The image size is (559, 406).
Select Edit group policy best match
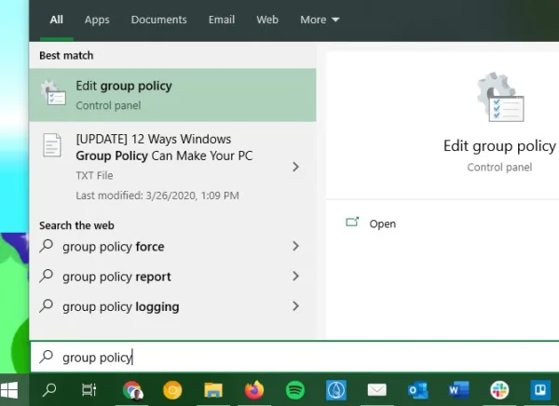coord(172,95)
